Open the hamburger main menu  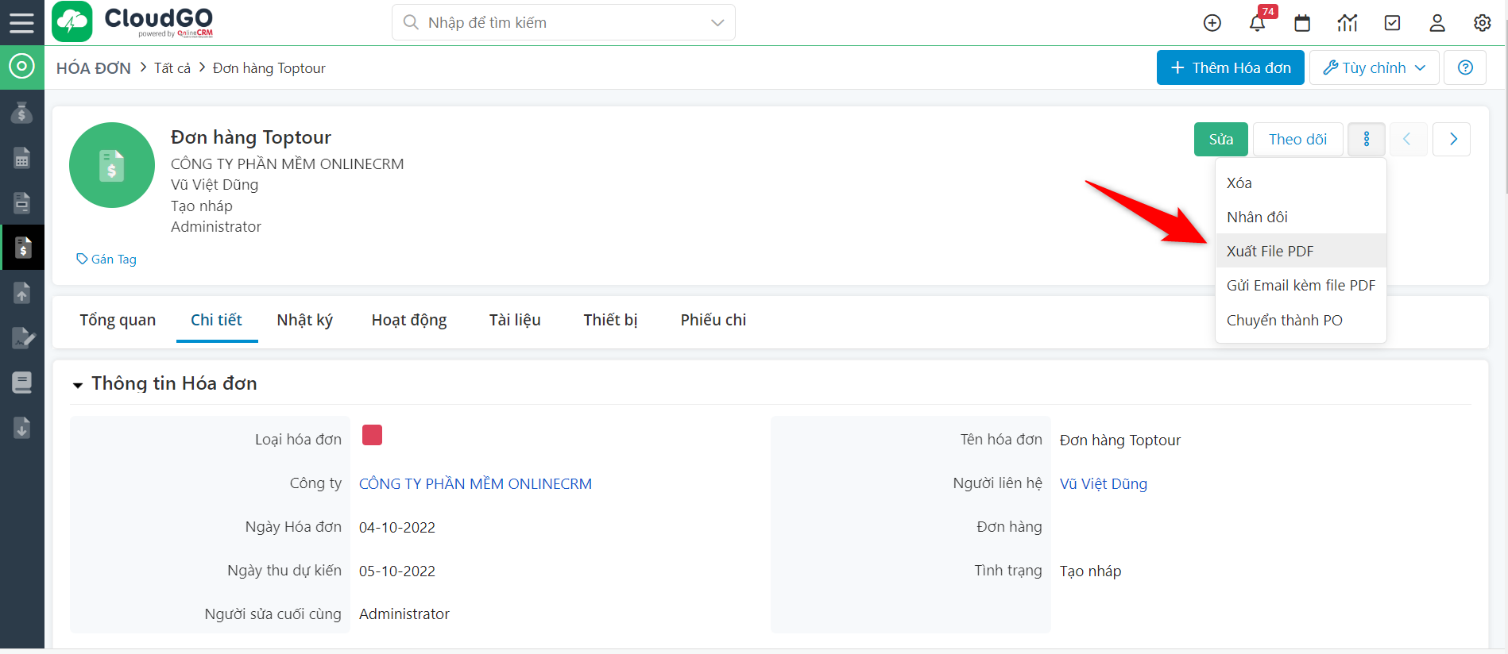(x=21, y=22)
